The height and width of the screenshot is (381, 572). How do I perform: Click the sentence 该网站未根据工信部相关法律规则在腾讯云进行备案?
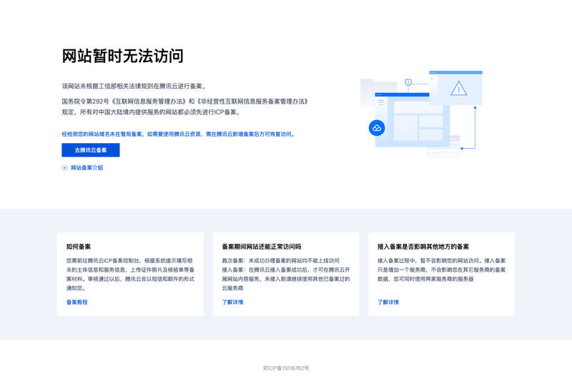pyautogui.click(x=134, y=86)
